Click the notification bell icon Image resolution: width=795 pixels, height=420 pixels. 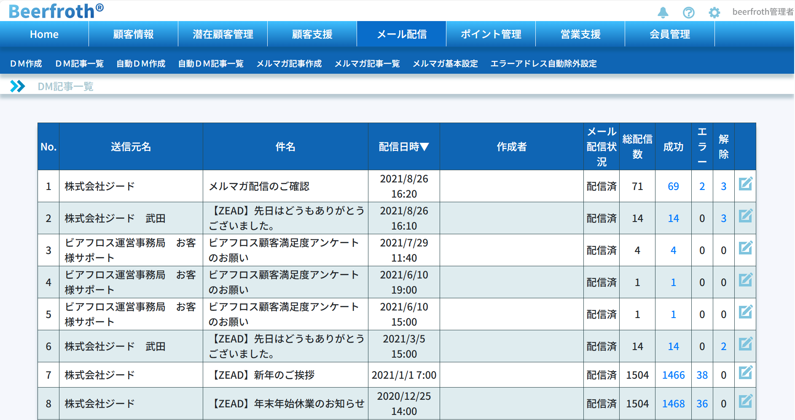[663, 13]
